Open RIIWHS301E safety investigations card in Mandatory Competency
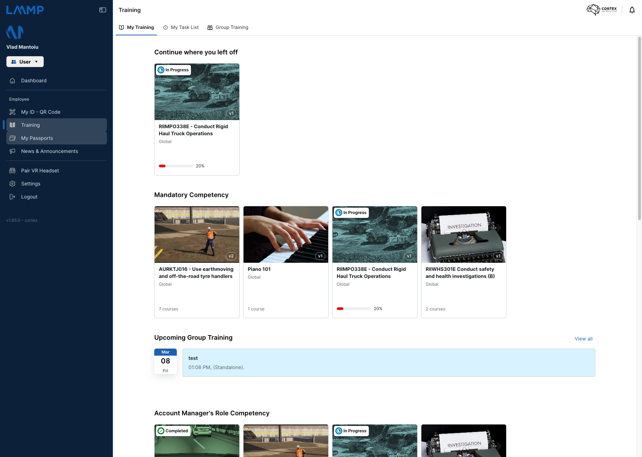 (x=464, y=262)
